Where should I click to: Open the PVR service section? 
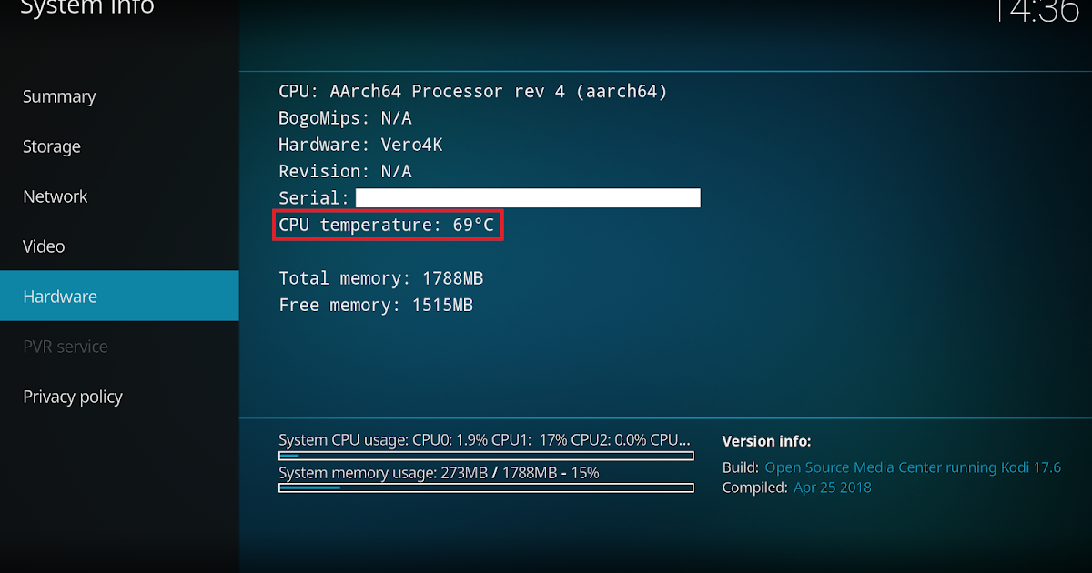pos(65,346)
